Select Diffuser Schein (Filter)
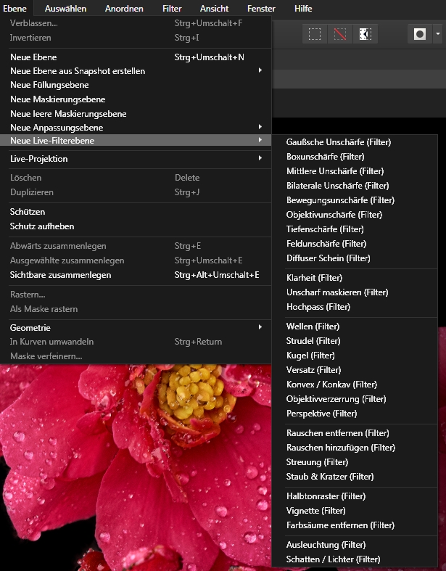Screen dimensions: 446x571 pos(355,258)
